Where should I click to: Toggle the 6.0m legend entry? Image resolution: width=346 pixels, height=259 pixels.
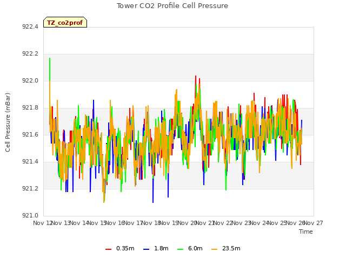[190, 248]
